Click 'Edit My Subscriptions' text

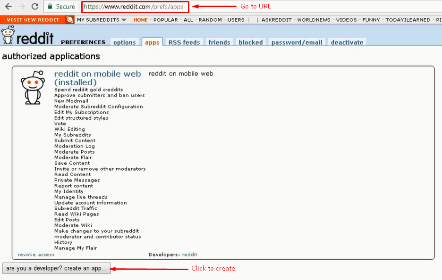click(82, 112)
